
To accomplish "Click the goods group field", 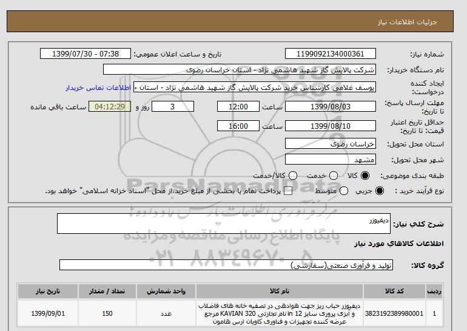I will pyautogui.click(x=226, y=265).
